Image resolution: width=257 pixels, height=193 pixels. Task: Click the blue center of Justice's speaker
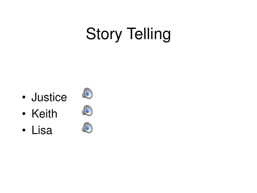click(87, 94)
